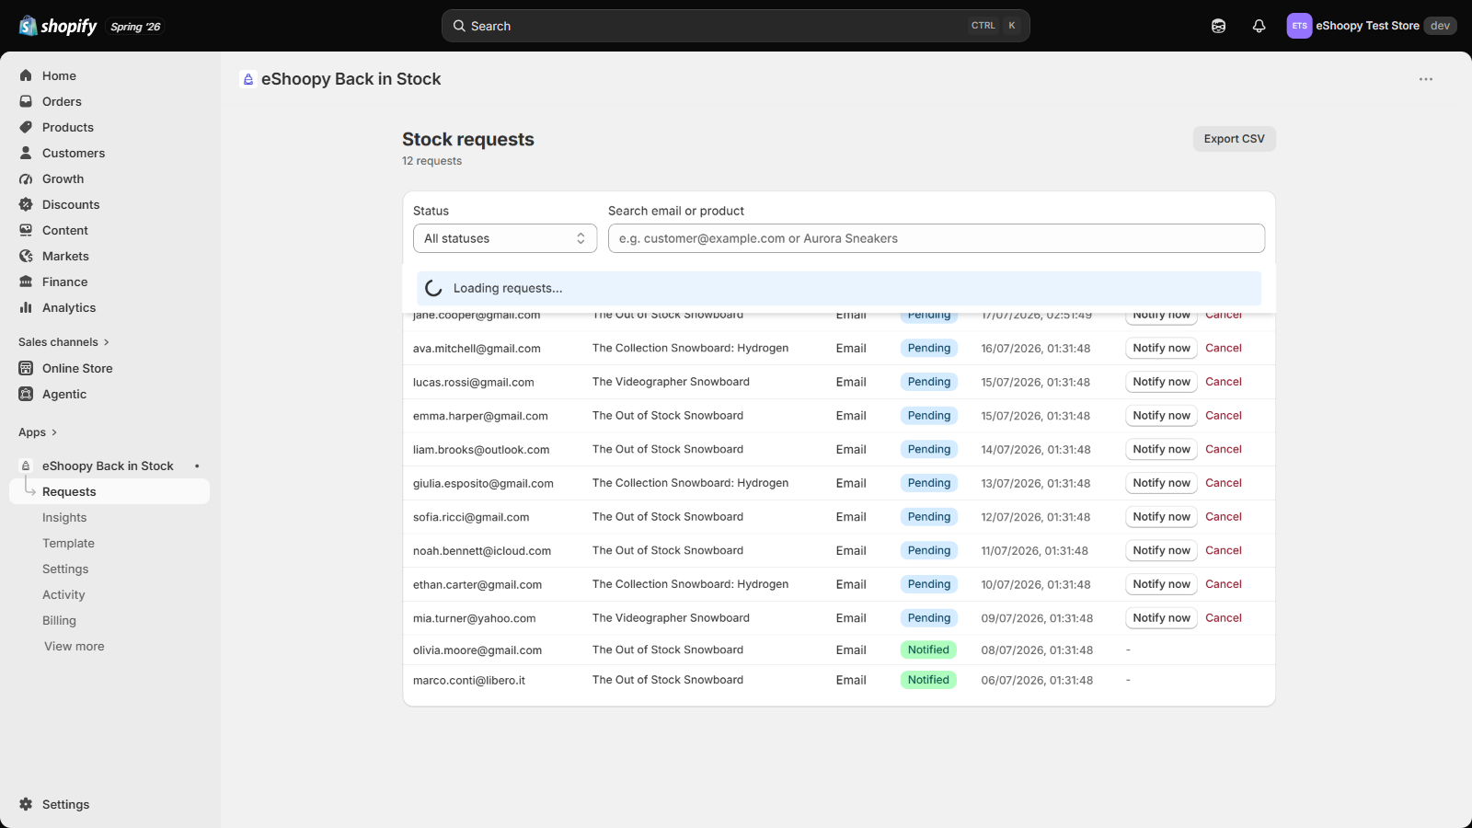Open the three-dot page actions menu
The image size is (1472, 828).
pos(1426,79)
